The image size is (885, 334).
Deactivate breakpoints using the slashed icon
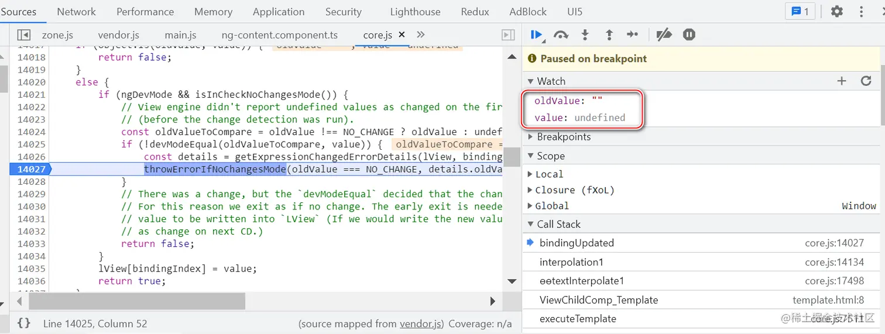(663, 35)
